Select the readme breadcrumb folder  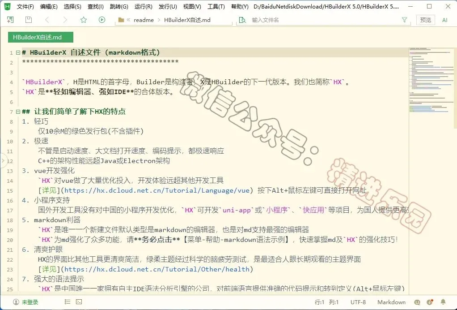click(144, 20)
